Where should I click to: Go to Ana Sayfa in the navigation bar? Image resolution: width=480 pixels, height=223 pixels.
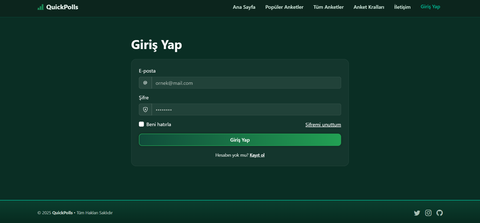pyautogui.click(x=244, y=7)
